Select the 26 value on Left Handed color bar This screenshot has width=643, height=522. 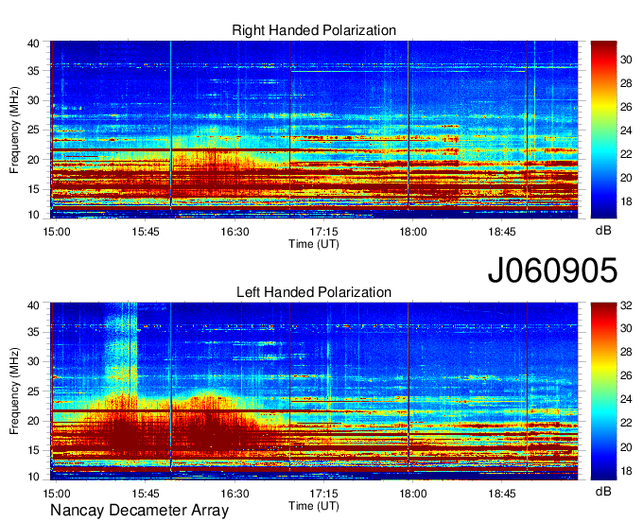[626, 375]
